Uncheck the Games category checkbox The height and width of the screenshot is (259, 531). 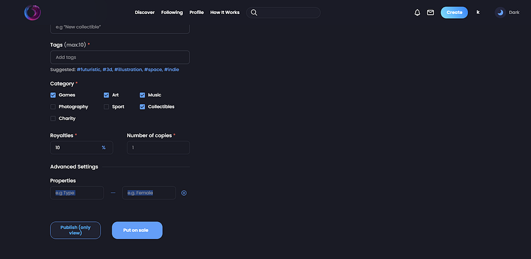(53, 95)
